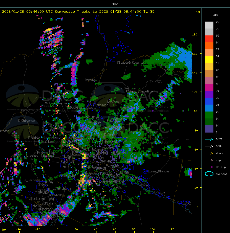Click the cyan 50YD arrow in legend

pos(209,139)
